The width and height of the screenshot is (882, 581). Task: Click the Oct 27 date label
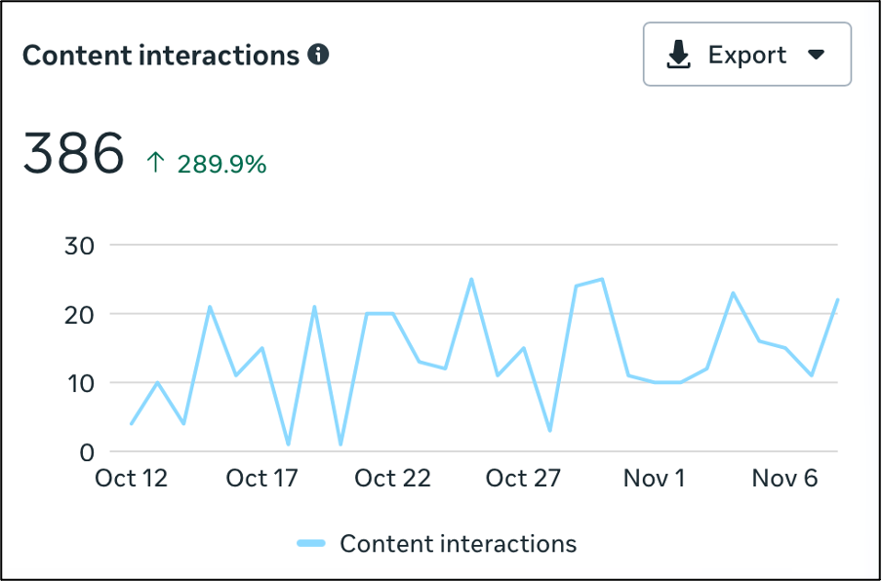[522, 479]
